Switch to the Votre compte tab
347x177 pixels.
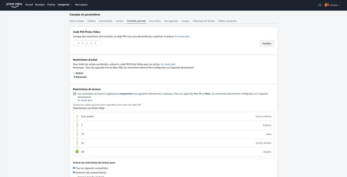77,21
